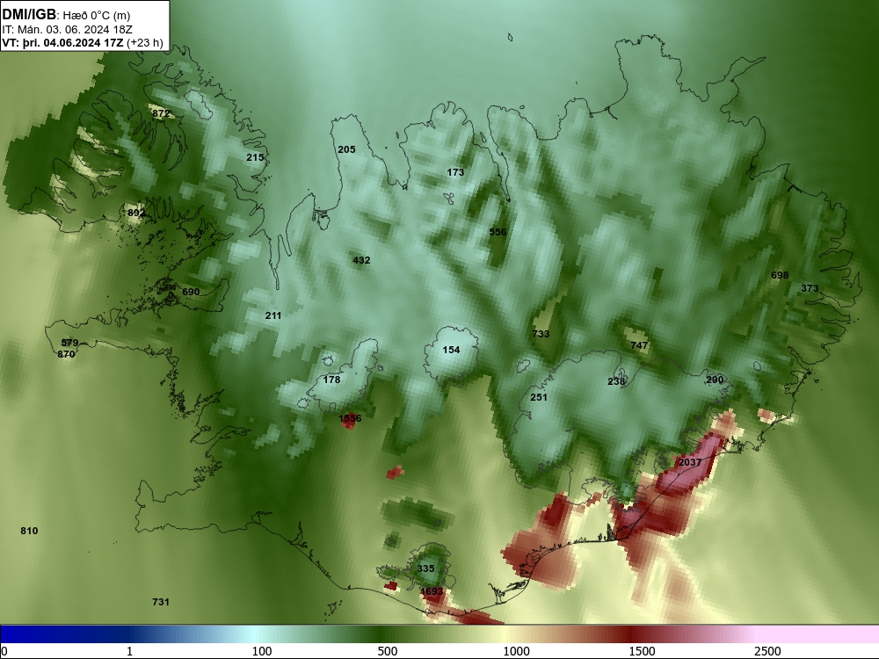Image resolution: width=879 pixels, height=659 pixels.
Task: Click the map value 335
Action: click(426, 568)
